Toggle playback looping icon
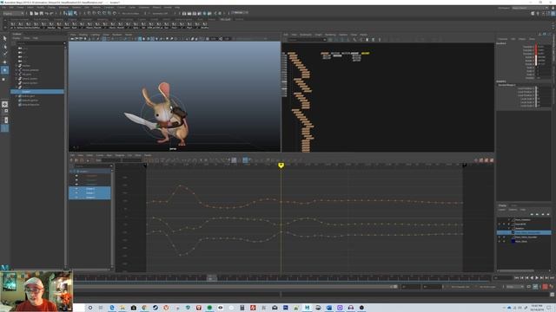The height and width of the screenshot is (312, 556). pos(529,287)
